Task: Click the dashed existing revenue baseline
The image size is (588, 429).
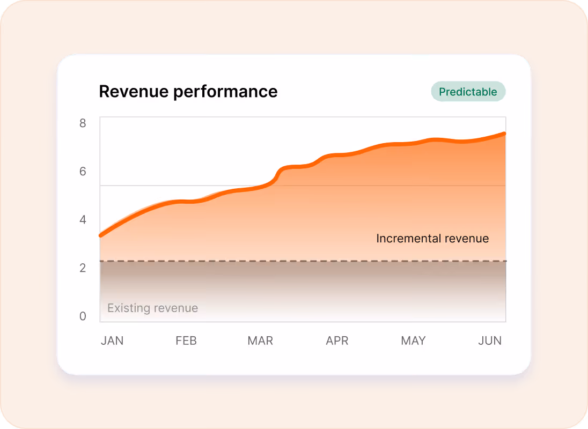Action: (303, 261)
